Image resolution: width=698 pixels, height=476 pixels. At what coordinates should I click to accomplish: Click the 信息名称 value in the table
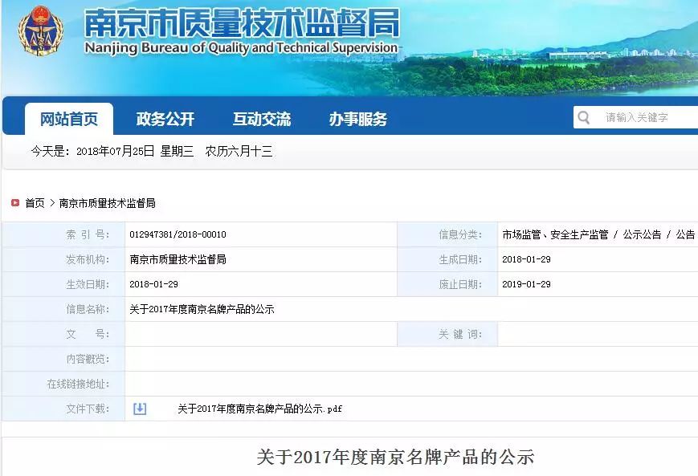[202, 309]
